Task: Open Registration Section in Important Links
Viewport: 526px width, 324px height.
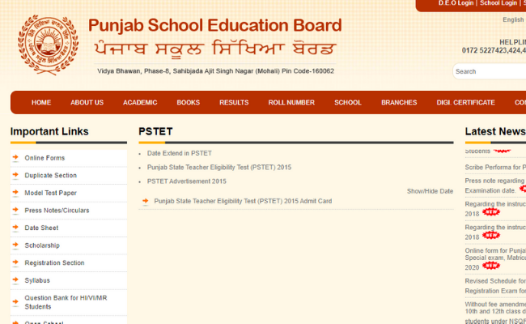Action: (x=54, y=263)
